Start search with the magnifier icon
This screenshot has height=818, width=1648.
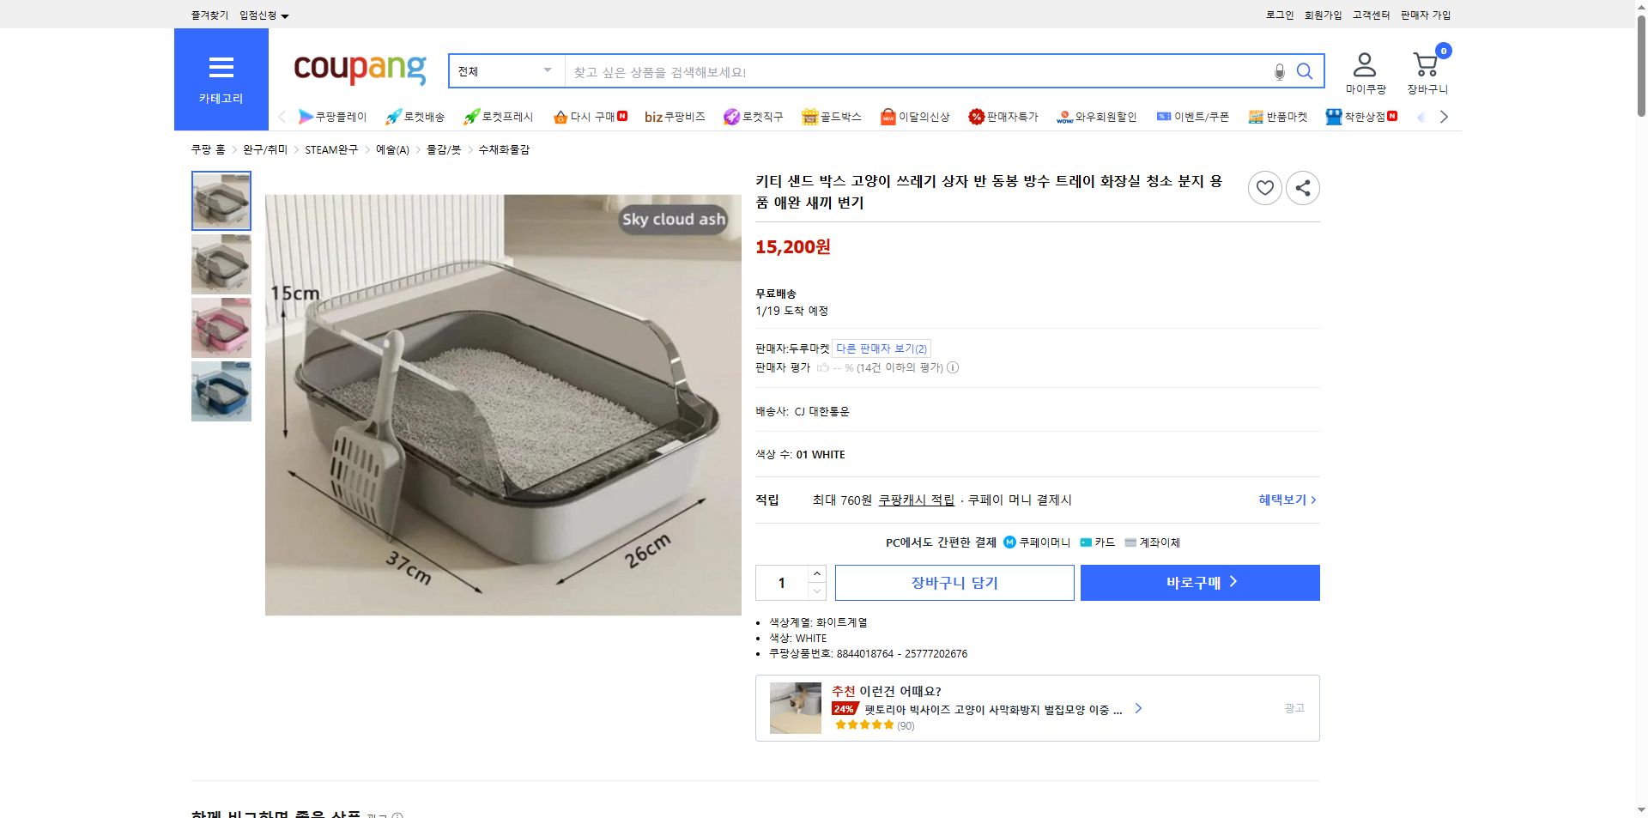pyautogui.click(x=1305, y=71)
